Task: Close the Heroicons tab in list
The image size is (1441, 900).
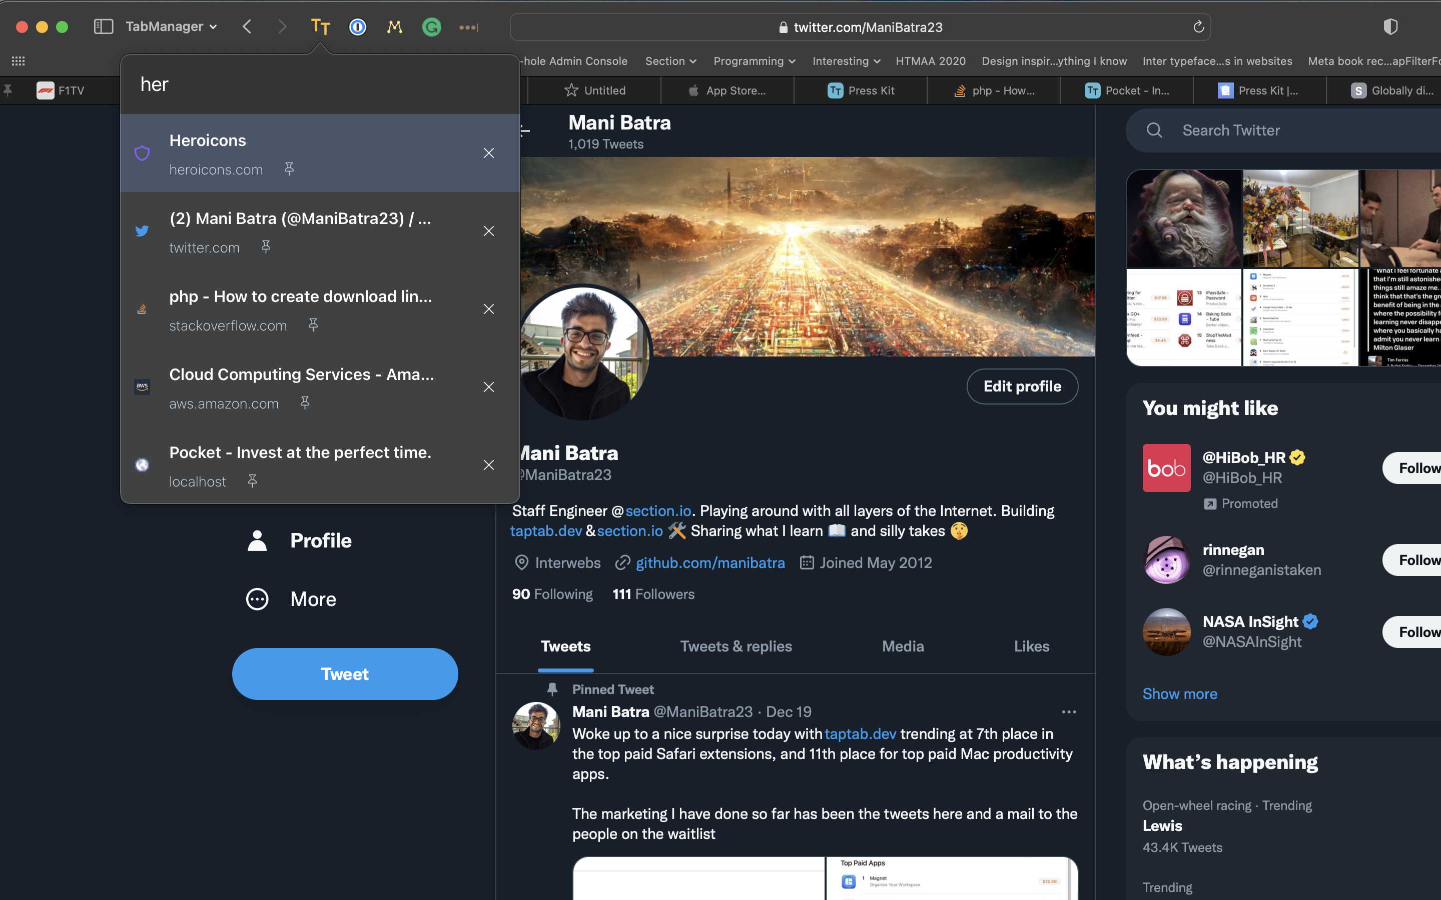Action: [489, 153]
